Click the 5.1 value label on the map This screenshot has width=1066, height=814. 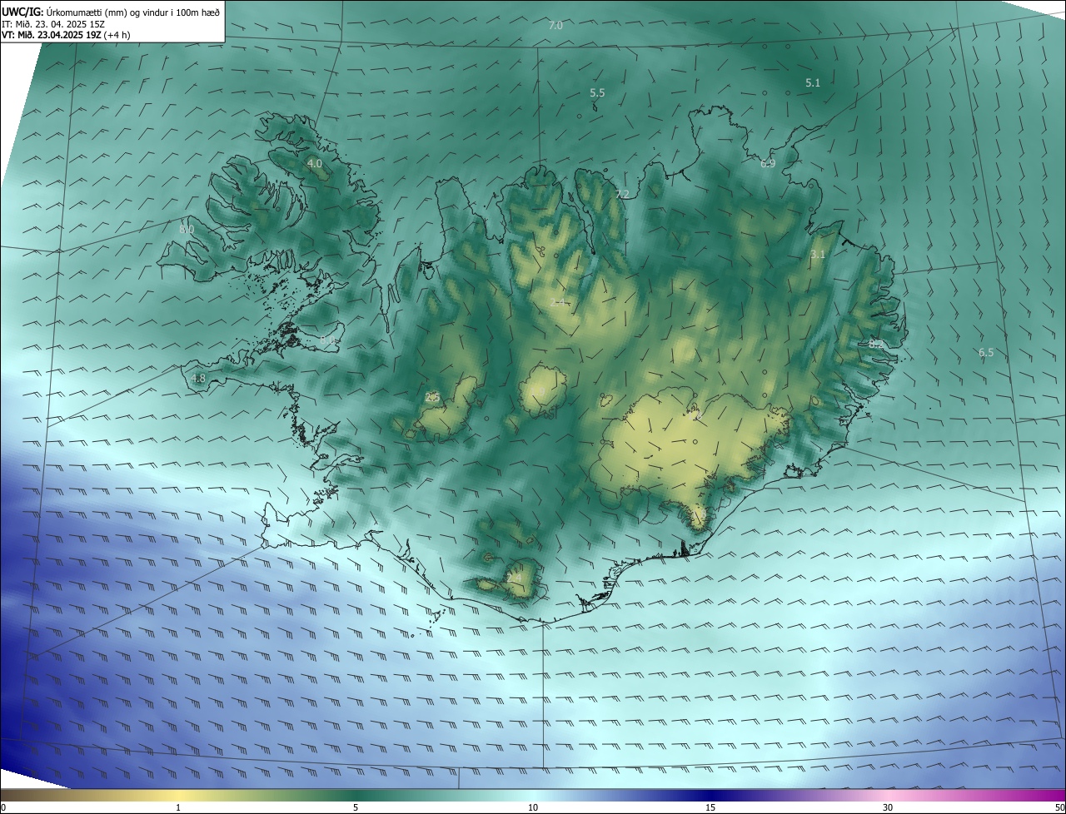813,83
